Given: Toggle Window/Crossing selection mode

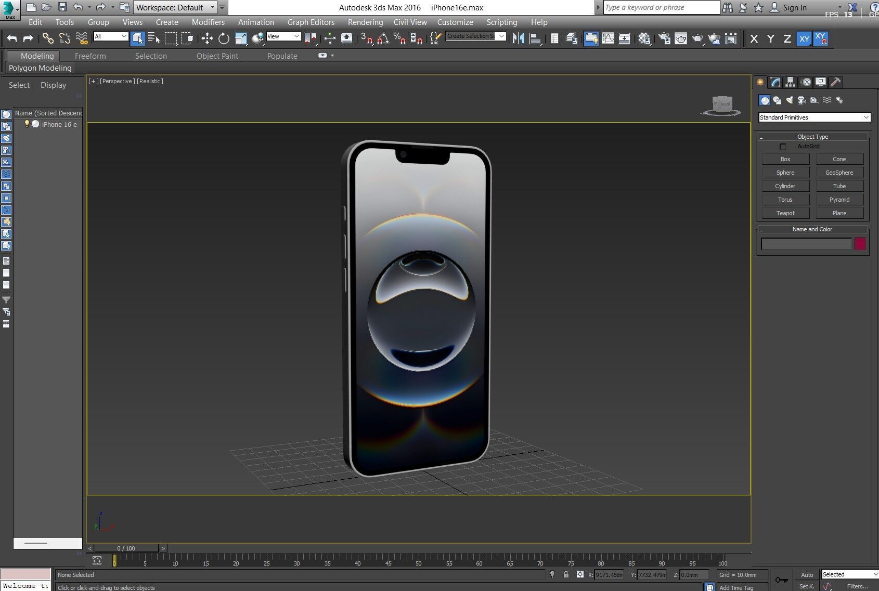Looking at the screenshot, I should [187, 38].
